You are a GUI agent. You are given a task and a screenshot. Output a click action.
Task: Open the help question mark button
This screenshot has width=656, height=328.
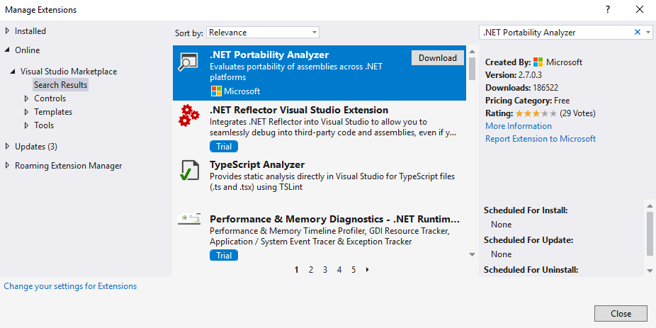608,10
